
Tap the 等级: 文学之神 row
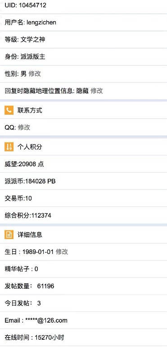[x=83, y=40]
